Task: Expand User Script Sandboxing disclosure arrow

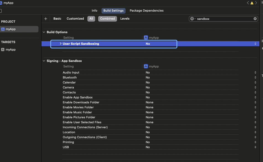Action: [61, 44]
